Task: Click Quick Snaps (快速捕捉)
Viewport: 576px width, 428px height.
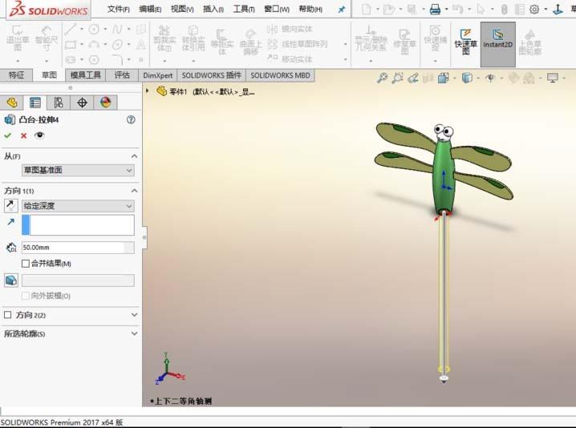Action: point(436,38)
